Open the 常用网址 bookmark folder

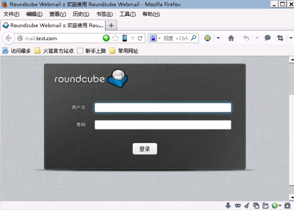pyautogui.click(x=124, y=51)
